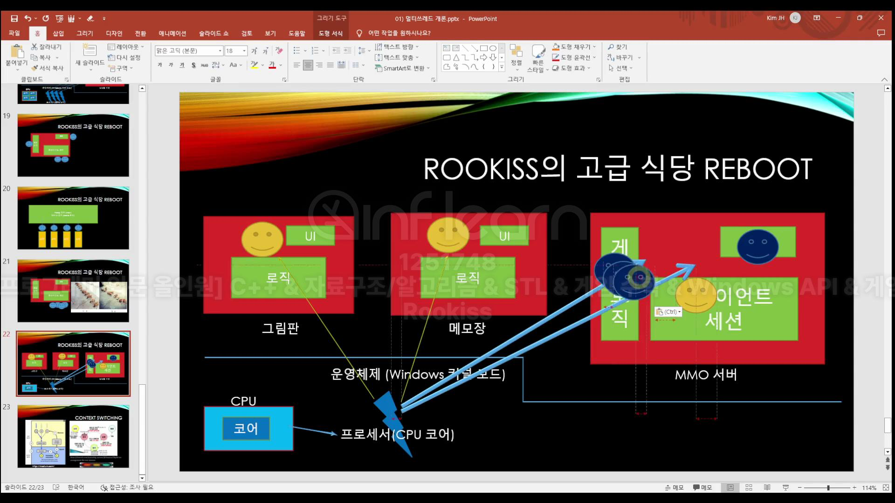Screen dimensions: 895x503
Task: Click the format painter (서식 복사) icon
Action: point(34,68)
